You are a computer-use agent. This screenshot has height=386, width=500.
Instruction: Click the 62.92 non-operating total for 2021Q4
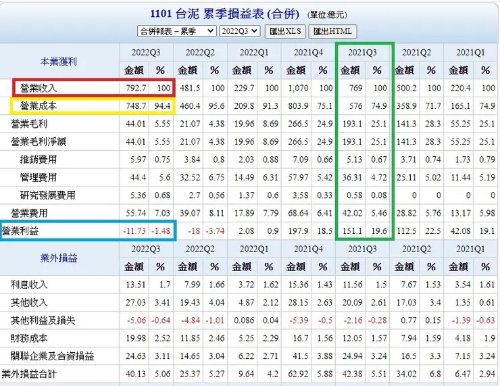(x=298, y=374)
